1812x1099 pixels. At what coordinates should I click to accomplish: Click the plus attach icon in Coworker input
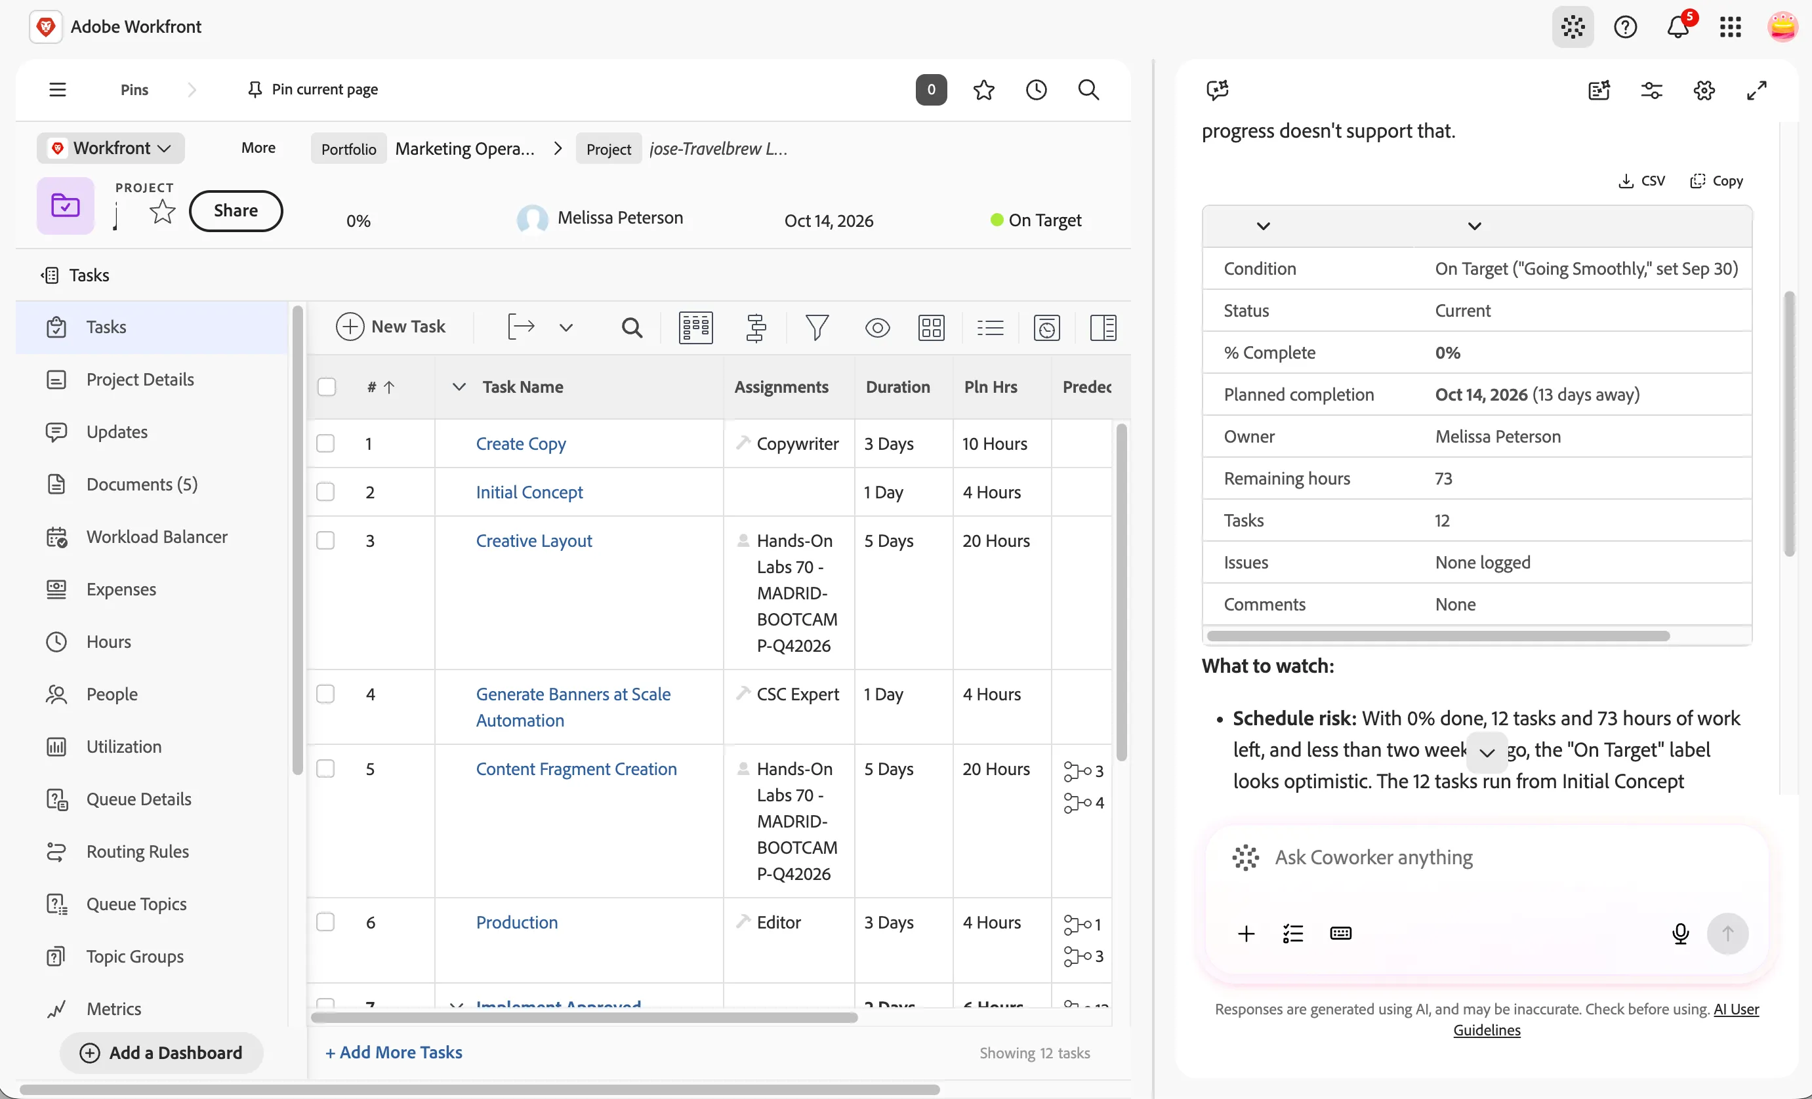[1246, 934]
